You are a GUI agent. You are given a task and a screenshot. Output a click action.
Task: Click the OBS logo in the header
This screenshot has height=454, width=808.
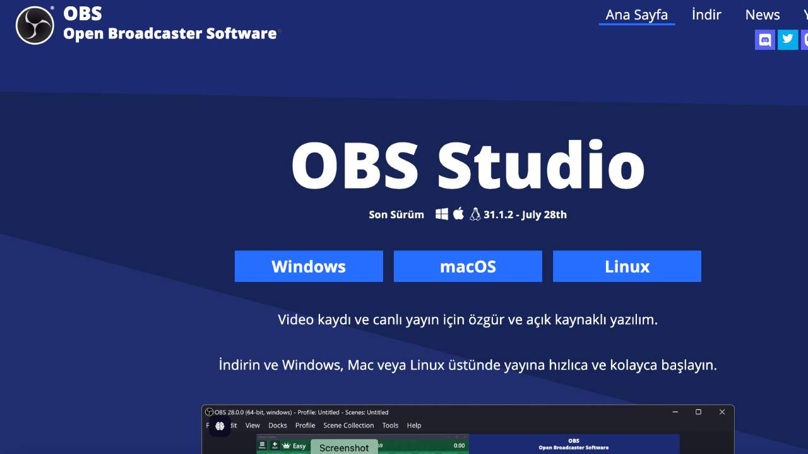pos(33,25)
